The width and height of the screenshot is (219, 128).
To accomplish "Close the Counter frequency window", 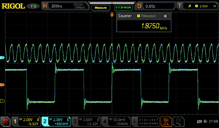I will [165, 16].
